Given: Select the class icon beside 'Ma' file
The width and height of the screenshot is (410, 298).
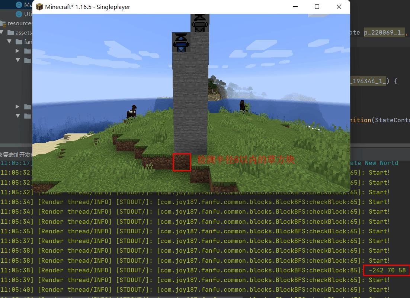Looking at the screenshot, I should coord(19,5).
